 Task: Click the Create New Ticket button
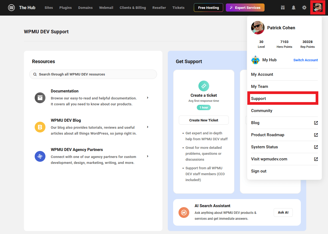(x=204, y=120)
